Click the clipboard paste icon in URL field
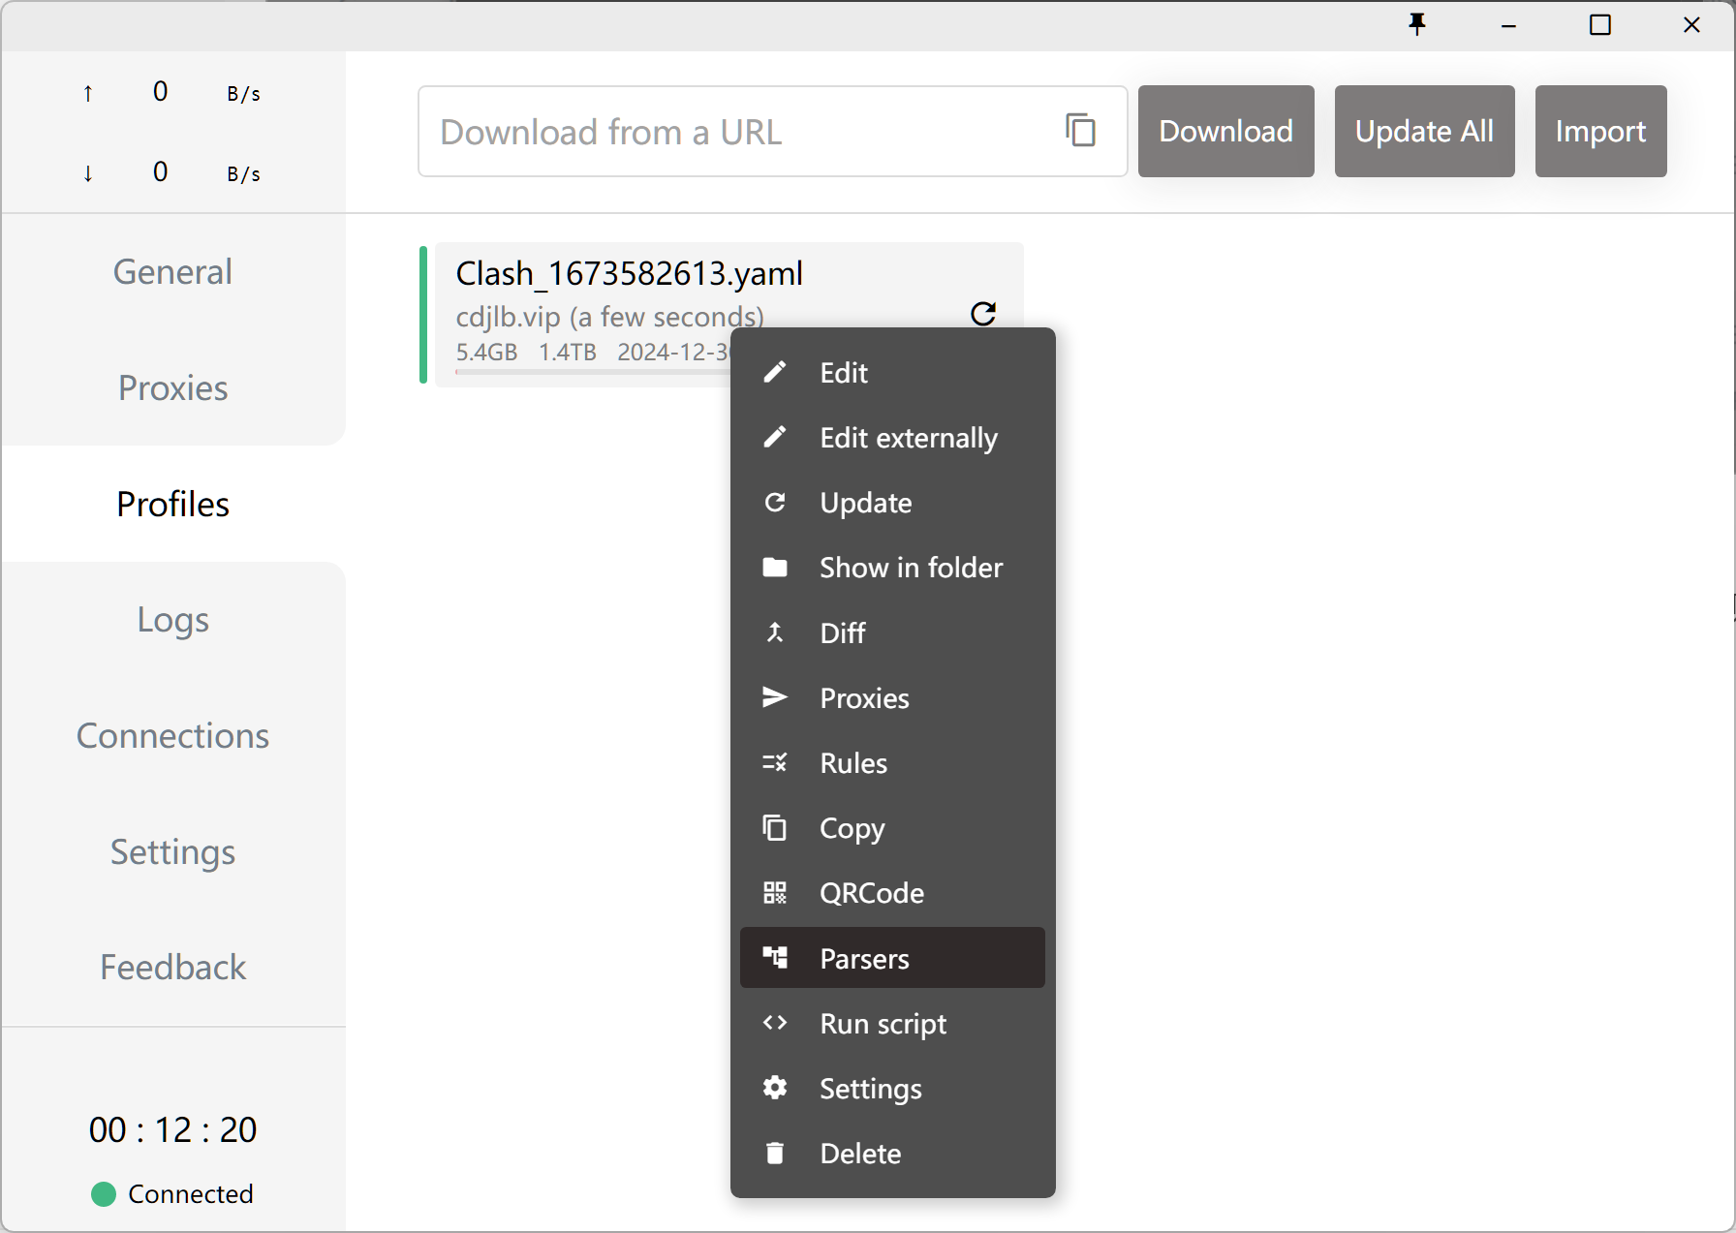 [x=1080, y=130]
